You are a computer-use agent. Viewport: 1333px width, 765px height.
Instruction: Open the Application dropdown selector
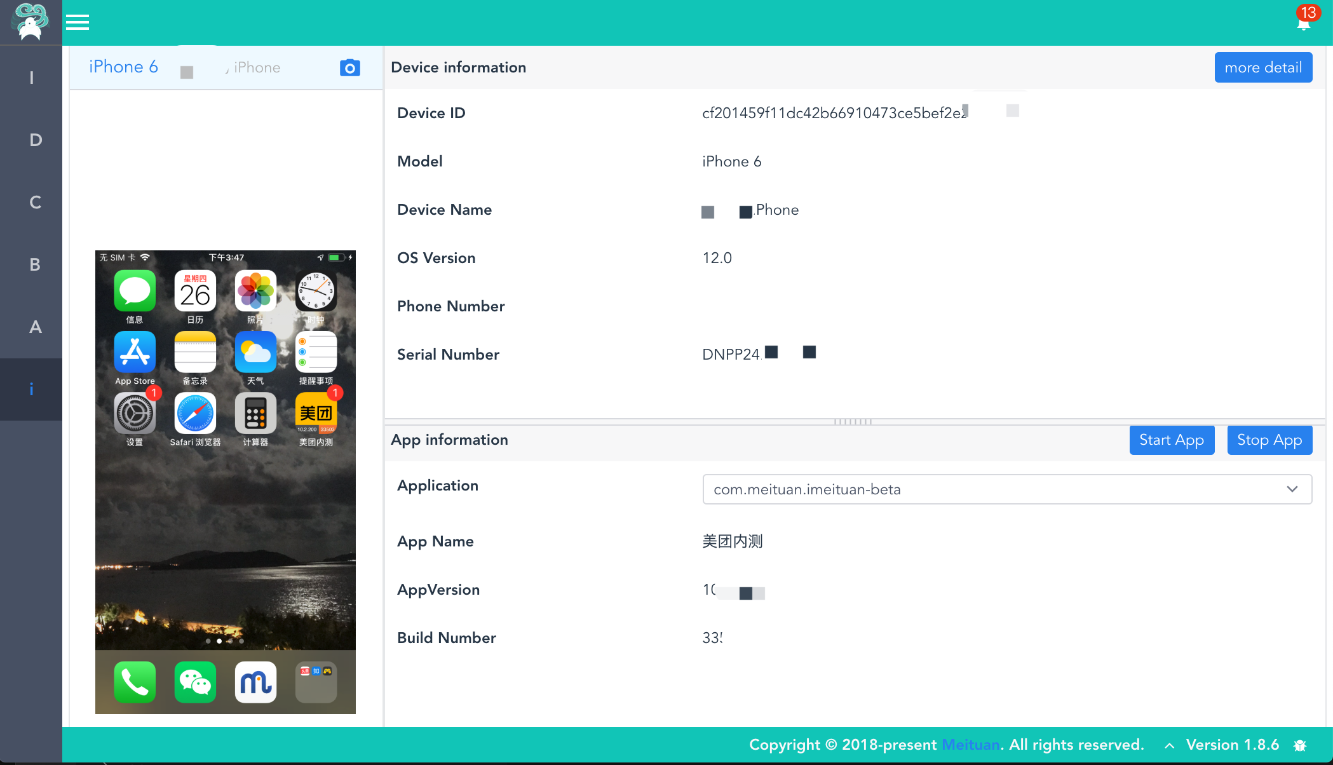tap(1006, 489)
